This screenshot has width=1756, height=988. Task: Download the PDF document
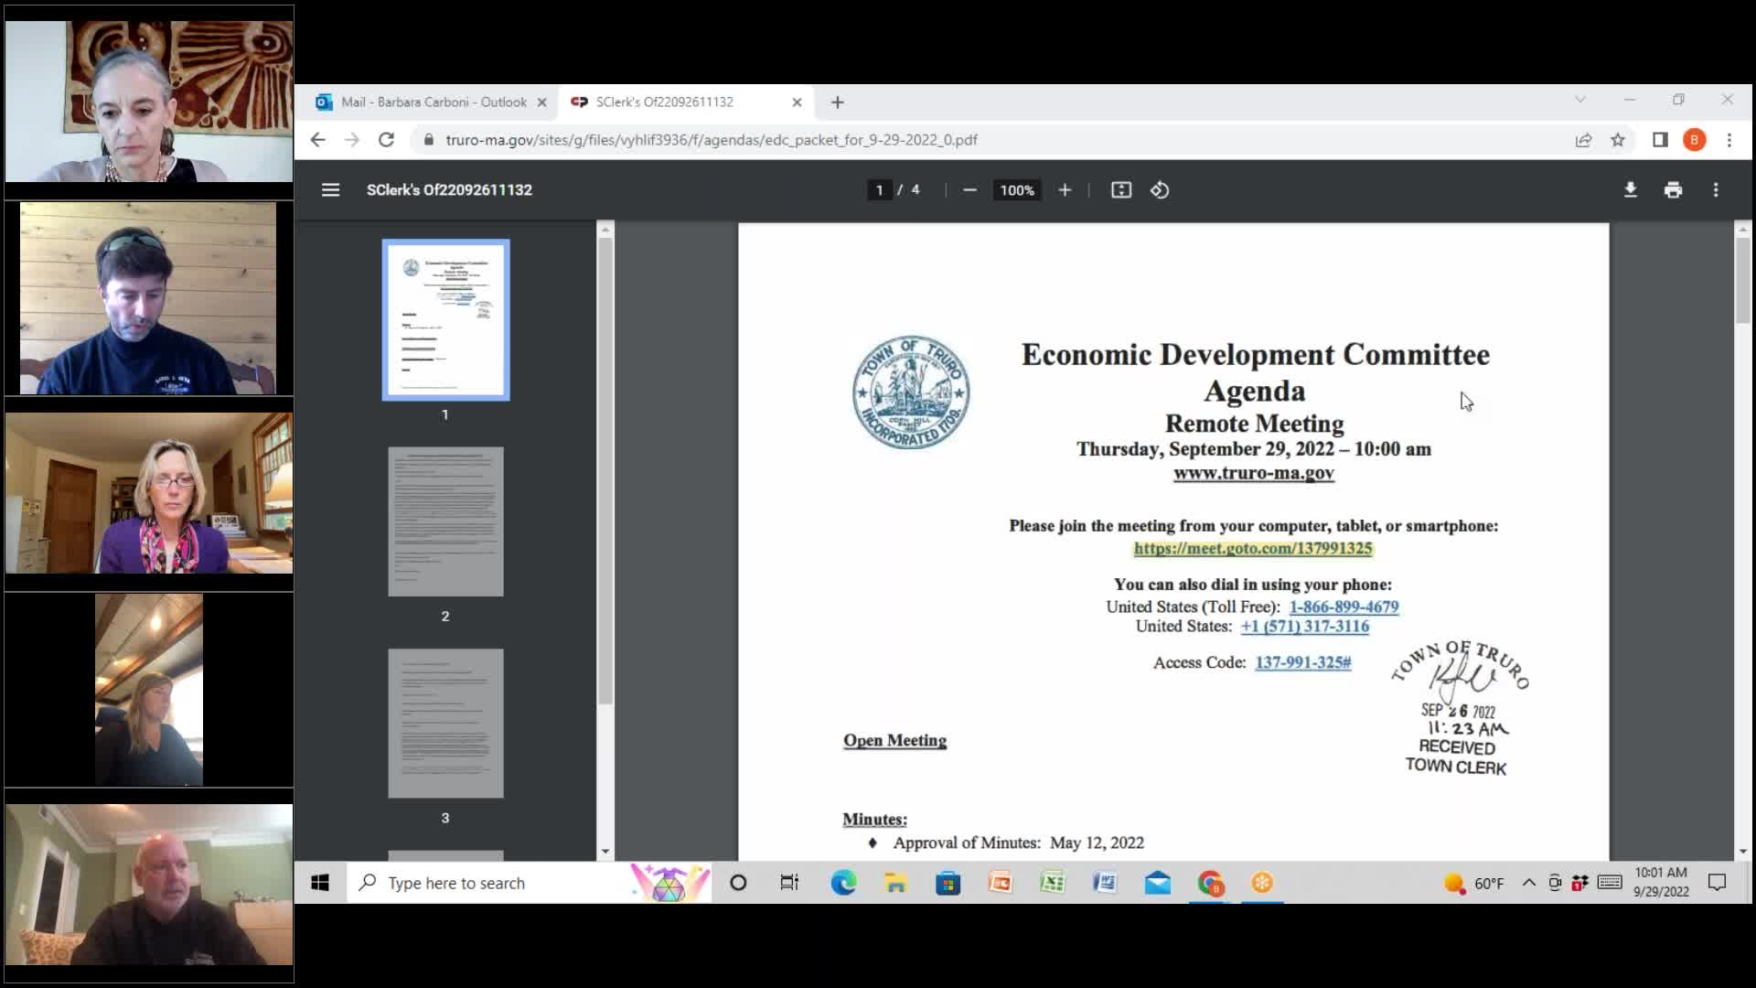[1631, 189]
